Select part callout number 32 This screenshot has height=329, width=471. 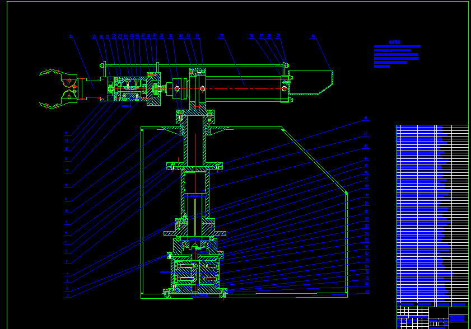point(181,36)
